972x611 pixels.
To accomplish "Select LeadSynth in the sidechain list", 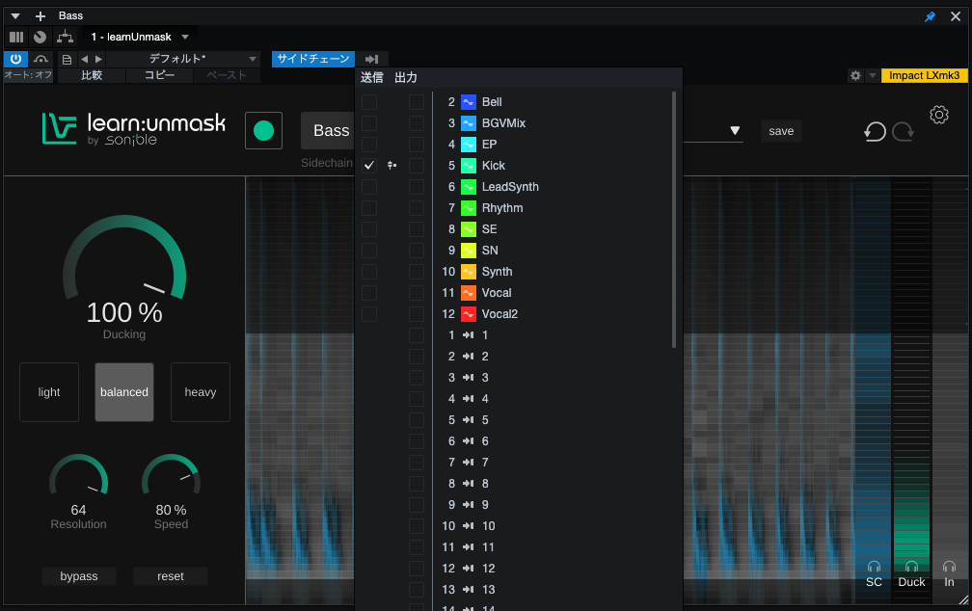I will click(510, 187).
